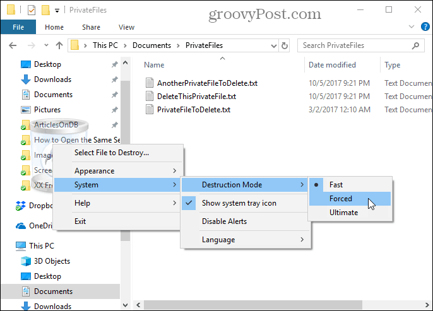Screen dimensions: 433x311
Task: Switch to the Share ribbon tab
Action: click(91, 27)
